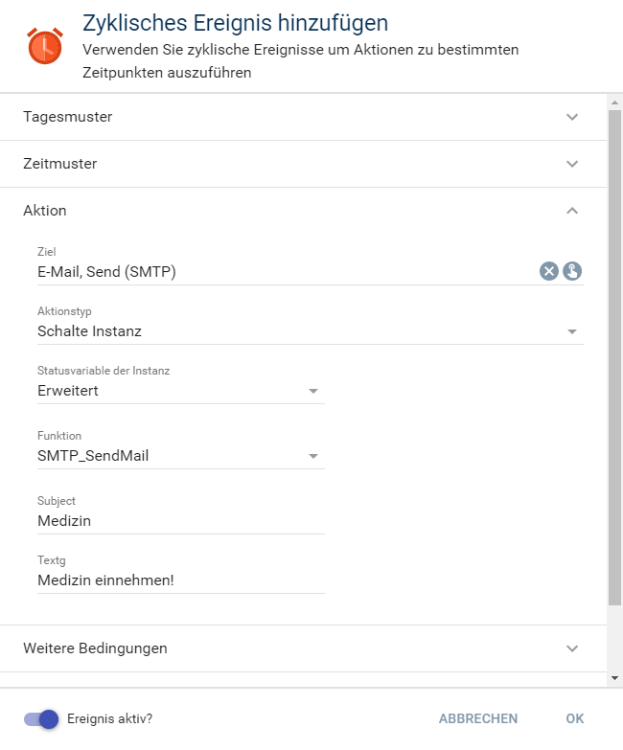
Task: Collapse the Aktion section
Action: point(572,211)
